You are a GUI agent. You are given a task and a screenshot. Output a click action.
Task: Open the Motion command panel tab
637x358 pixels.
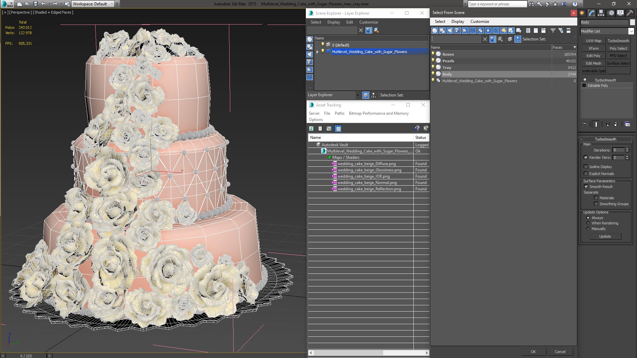[x=611, y=13]
